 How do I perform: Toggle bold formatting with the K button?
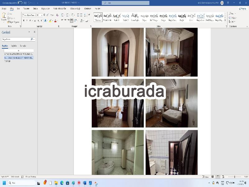(24, 21)
